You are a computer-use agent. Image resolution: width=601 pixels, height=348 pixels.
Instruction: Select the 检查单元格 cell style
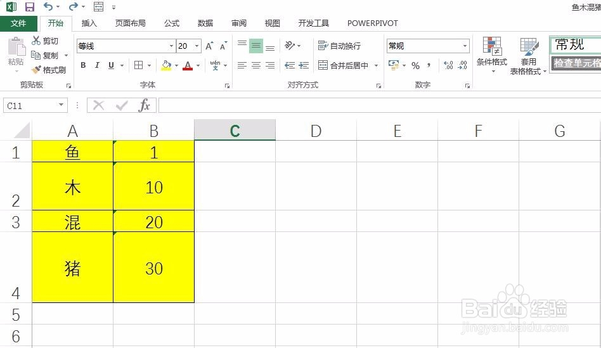(576, 63)
